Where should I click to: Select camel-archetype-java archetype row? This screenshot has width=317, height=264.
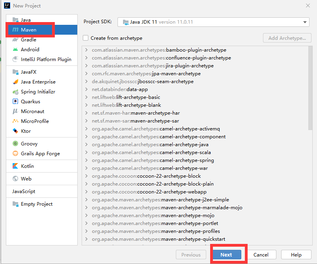click(x=195, y=145)
